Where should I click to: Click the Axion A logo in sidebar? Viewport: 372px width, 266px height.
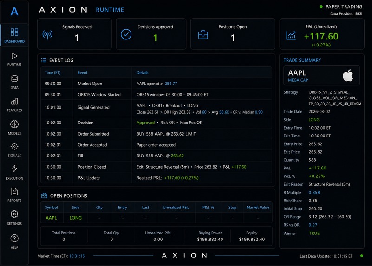pyautogui.click(x=14, y=12)
